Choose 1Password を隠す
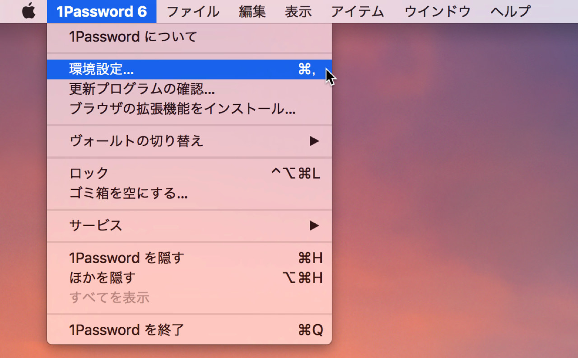The width and height of the screenshot is (578, 358). (x=189, y=258)
